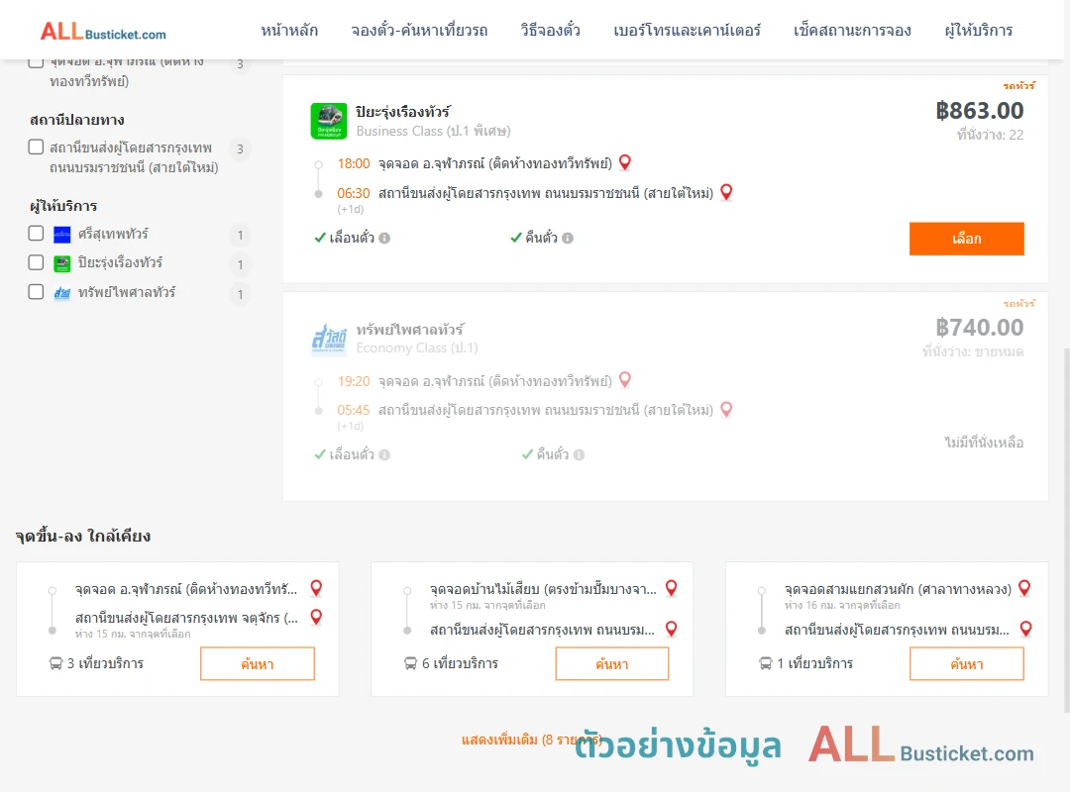This screenshot has height=792, width=1070.
Task: Open map pin for จุดจอดสามแยกสวนผัก
Action: [1024, 588]
